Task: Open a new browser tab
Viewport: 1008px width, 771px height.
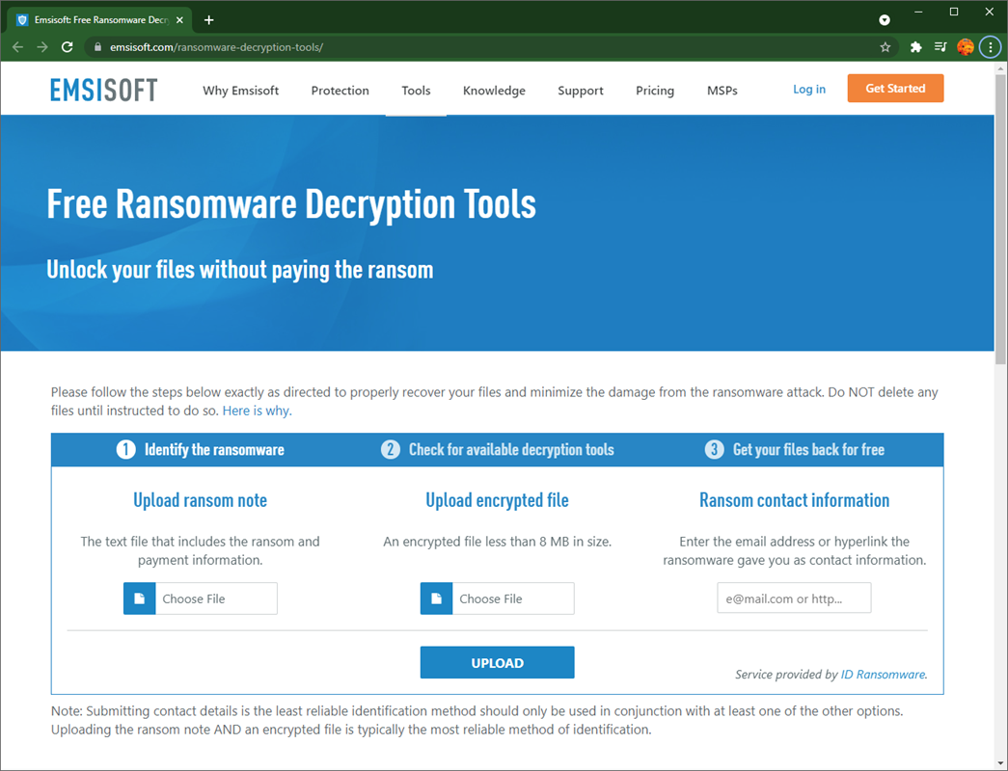Action: [x=209, y=20]
